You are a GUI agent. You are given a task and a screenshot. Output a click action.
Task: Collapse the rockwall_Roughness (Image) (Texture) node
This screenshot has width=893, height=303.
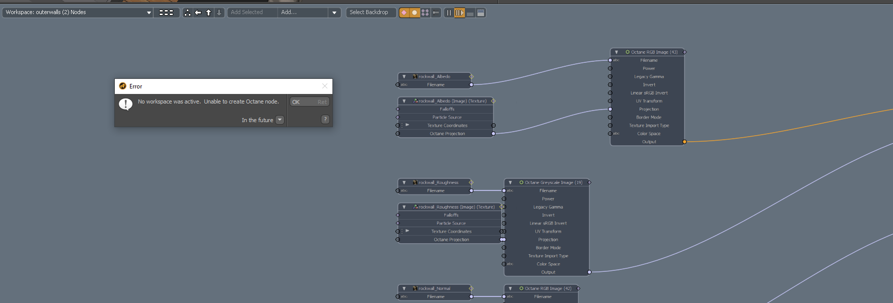(x=404, y=207)
